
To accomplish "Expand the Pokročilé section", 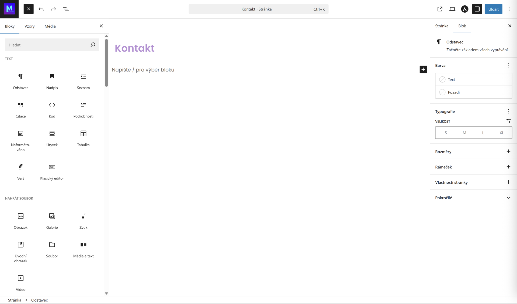I will 473,198.
